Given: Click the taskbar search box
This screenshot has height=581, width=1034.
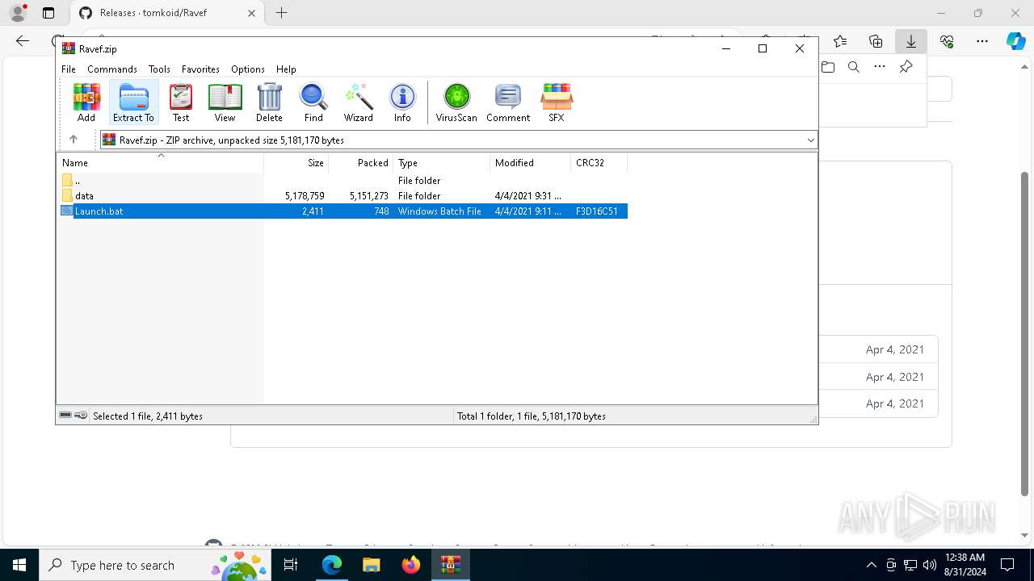Looking at the screenshot, I should (155, 565).
